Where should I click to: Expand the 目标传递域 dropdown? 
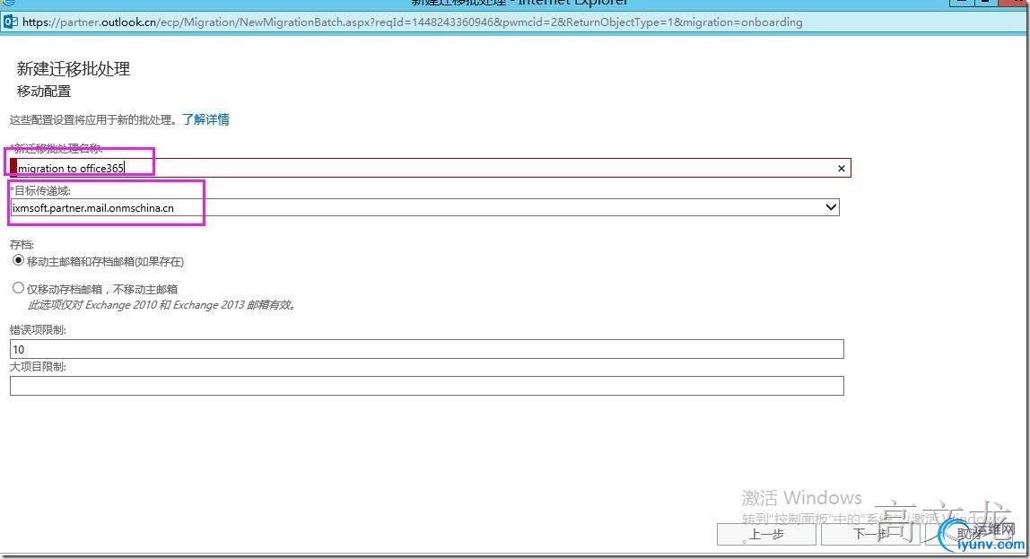click(831, 207)
